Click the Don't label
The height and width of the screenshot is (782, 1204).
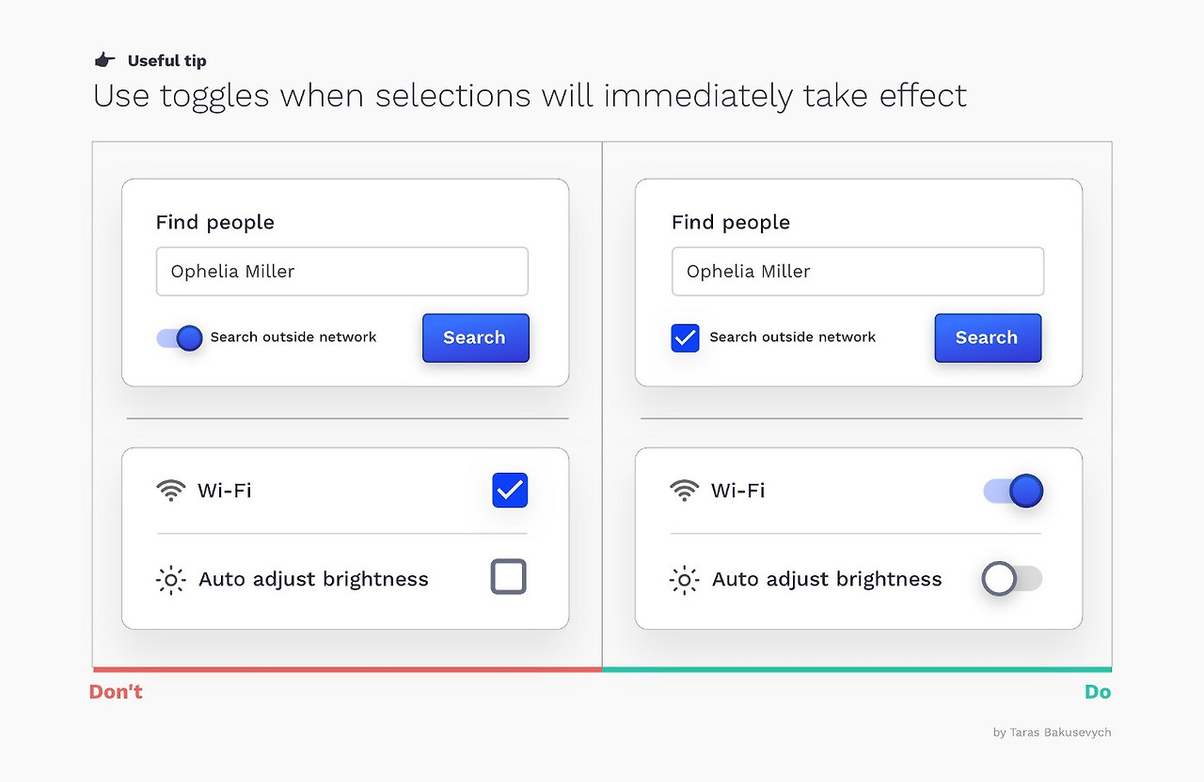(115, 691)
